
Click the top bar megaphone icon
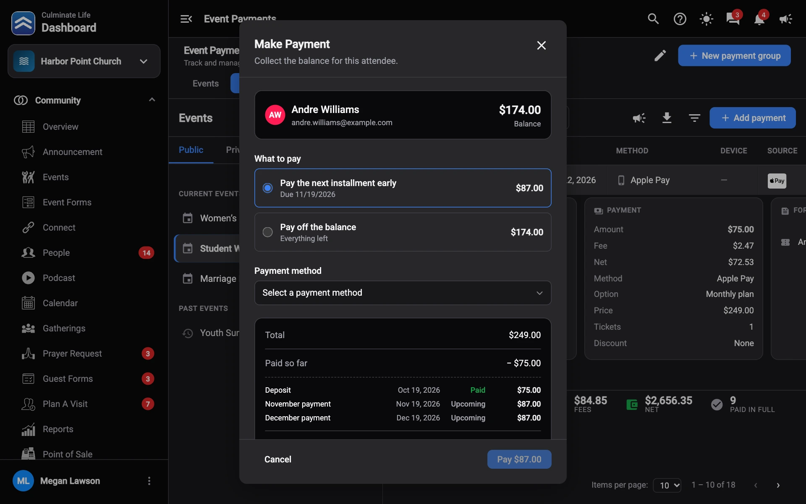click(x=786, y=19)
